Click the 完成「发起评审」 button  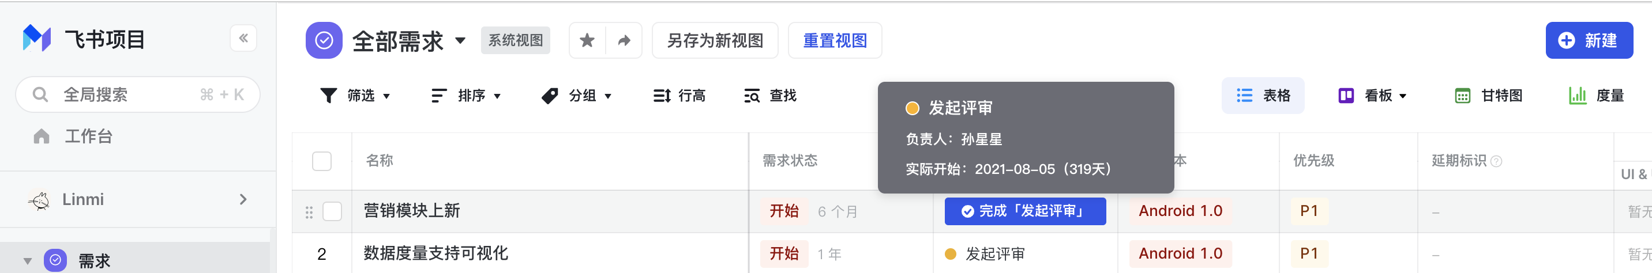[x=1025, y=211]
